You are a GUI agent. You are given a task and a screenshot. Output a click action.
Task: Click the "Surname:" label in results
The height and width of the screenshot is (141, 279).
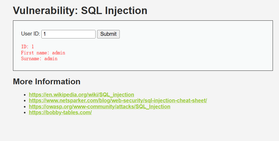(31, 59)
